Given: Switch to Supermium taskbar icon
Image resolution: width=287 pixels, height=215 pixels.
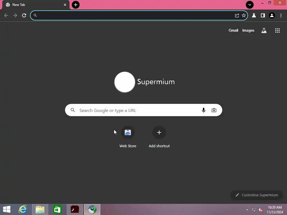Looking at the screenshot, I should 92,209.
